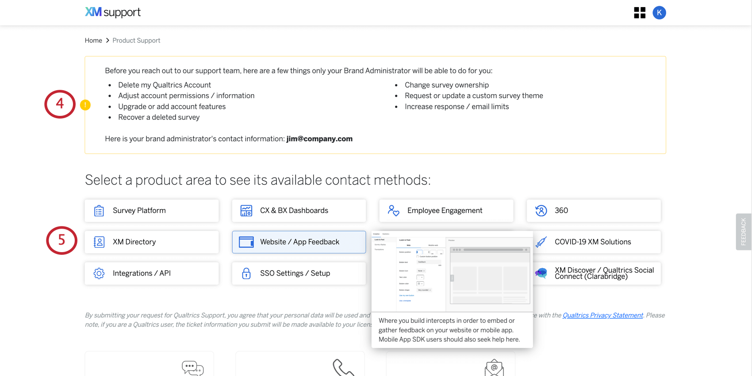Click the SSO Settings padlock icon
752x376 pixels.
246,273
